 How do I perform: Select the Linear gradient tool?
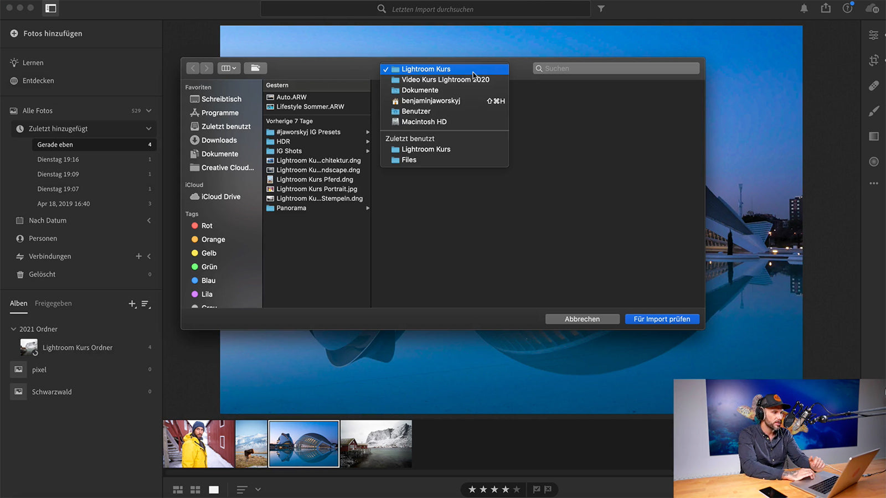[x=874, y=136]
